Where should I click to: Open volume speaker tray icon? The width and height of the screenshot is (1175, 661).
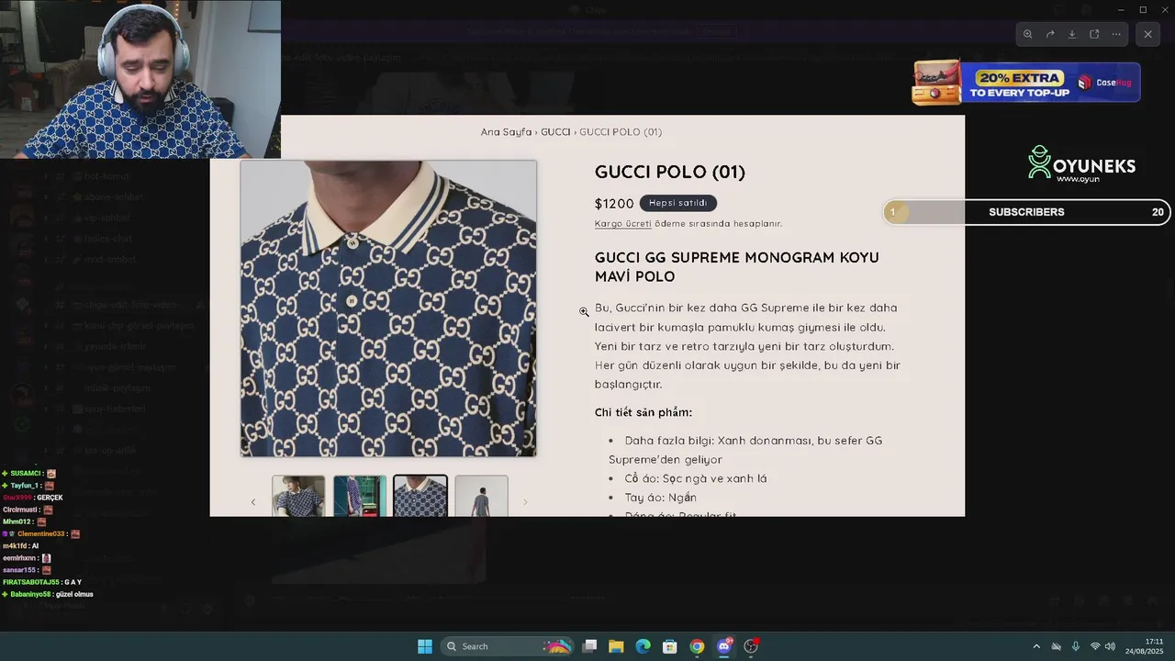[1110, 646]
